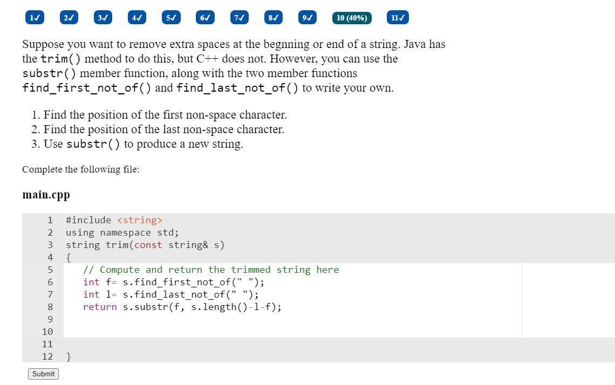
Task: Select the highlighted '10 (40%)' question badge
Action: coord(352,17)
